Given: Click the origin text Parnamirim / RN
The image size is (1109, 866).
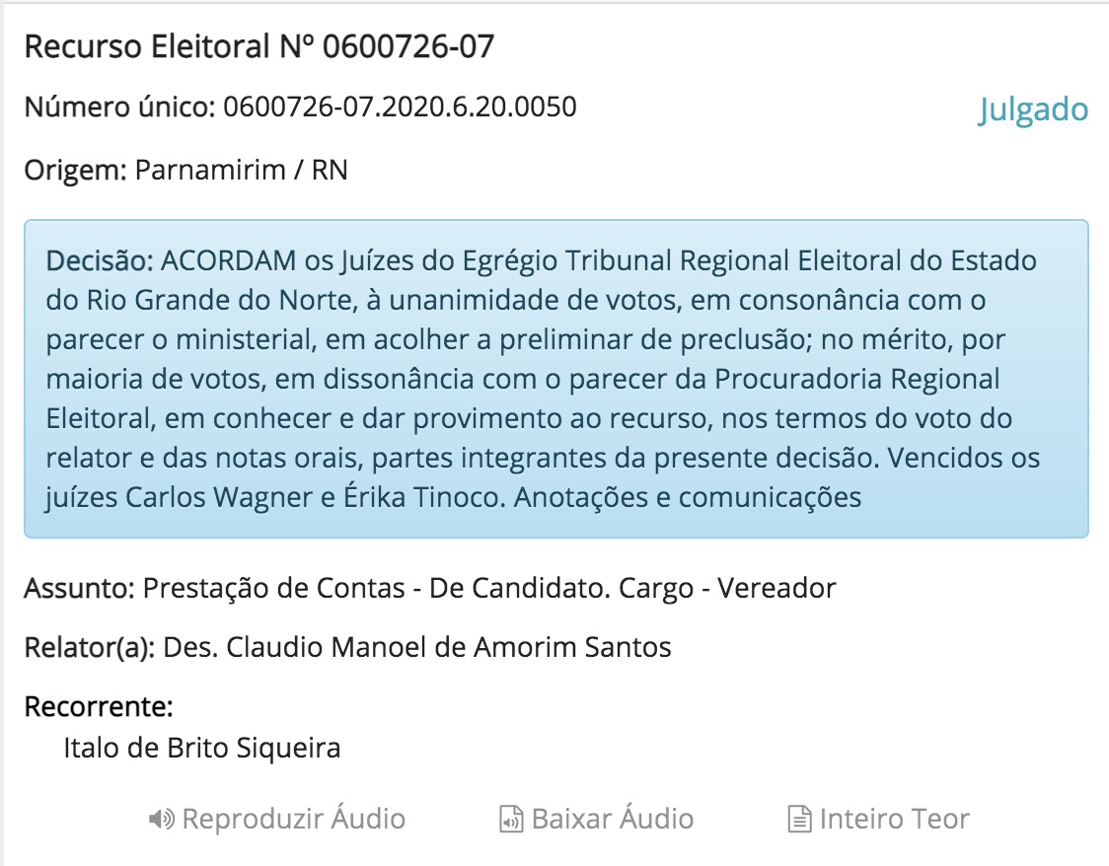Looking at the screenshot, I should click(241, 170).
